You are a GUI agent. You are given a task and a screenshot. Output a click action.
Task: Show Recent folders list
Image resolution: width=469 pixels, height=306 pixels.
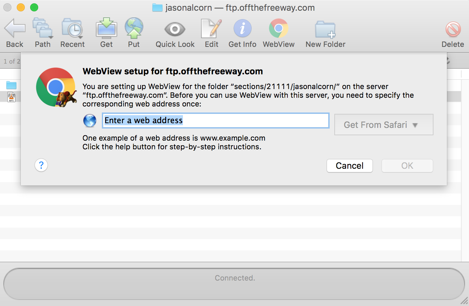pos(72,28)
